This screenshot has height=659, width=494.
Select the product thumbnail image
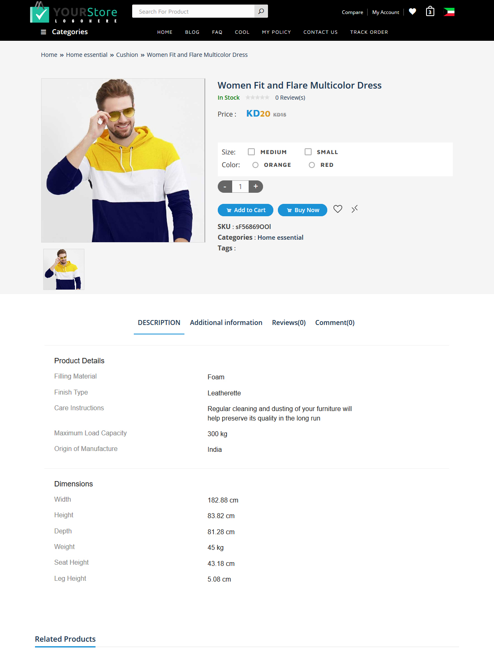pyautogui.click(x=64, y=269)
